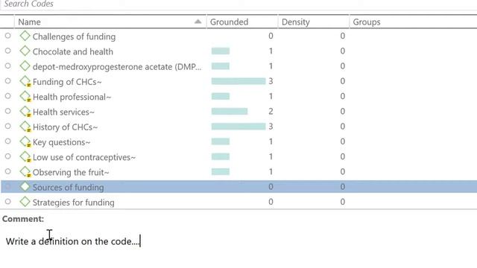Click the code icon of Sources of funding
This screenshot has height=268, width=477.
[x=25, y=187]
